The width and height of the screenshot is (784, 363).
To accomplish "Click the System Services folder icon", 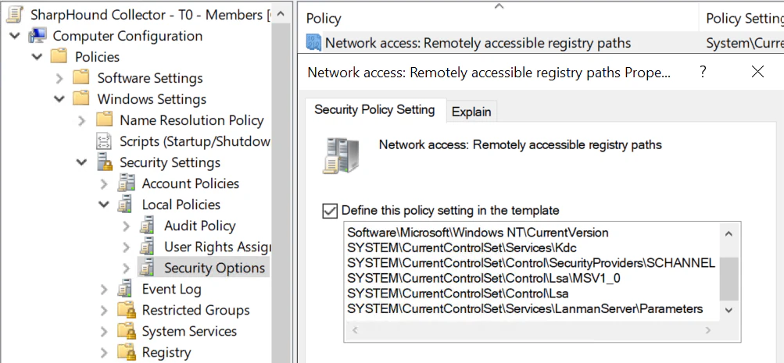I will 126,331.
